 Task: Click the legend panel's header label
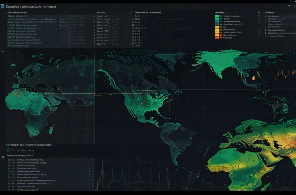pos(220,12)
